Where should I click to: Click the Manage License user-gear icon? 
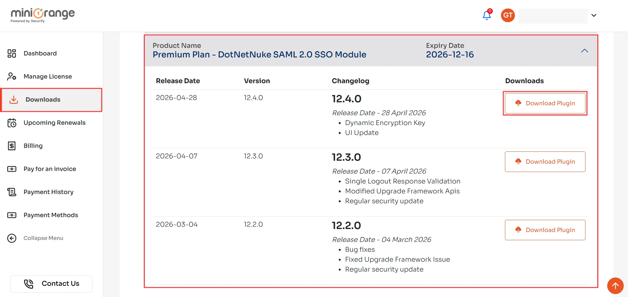coord(12,77)
